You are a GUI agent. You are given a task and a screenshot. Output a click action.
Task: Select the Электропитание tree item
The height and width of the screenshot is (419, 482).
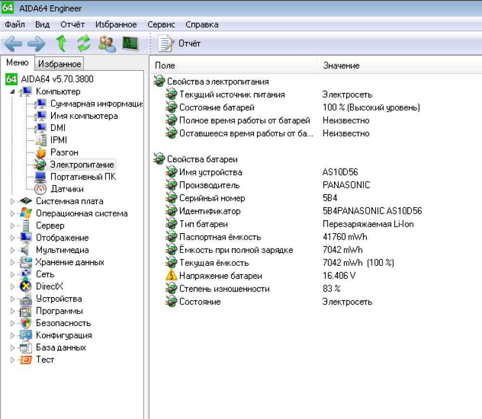[x=82, y=165]
